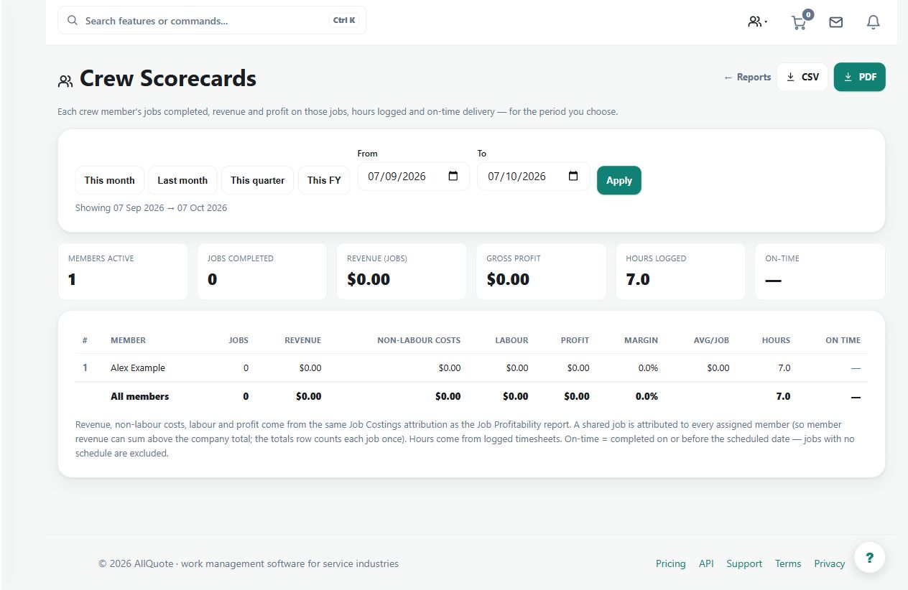Click the 7.0 hours for Alex Example

coord(784,367)
